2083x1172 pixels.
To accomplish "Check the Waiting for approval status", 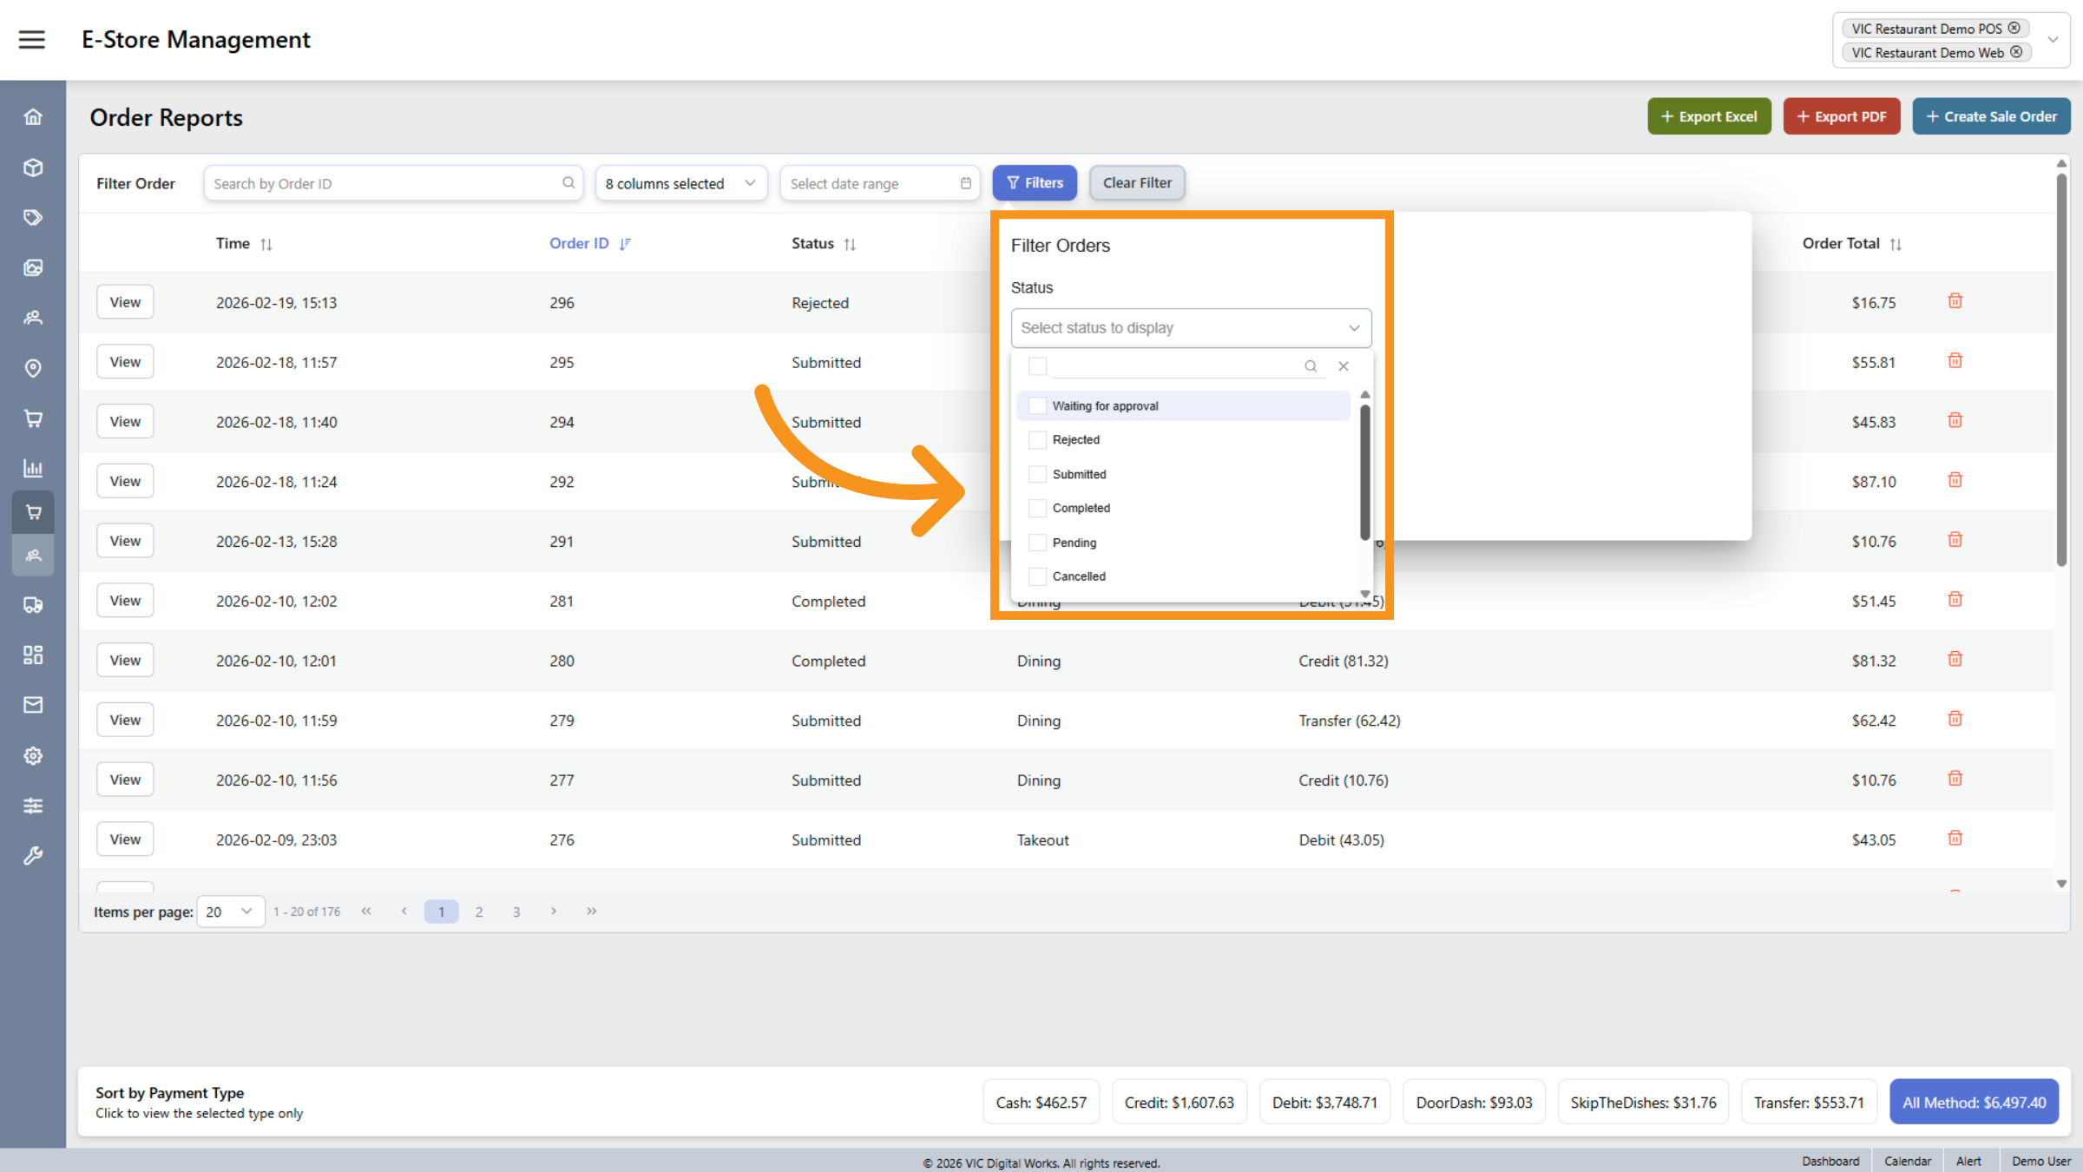I will coord(1037,405).
